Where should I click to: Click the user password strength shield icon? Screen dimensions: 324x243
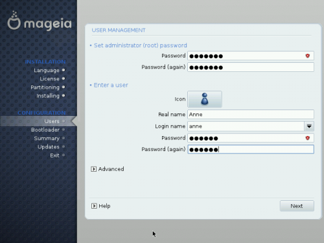click(308, 138)
